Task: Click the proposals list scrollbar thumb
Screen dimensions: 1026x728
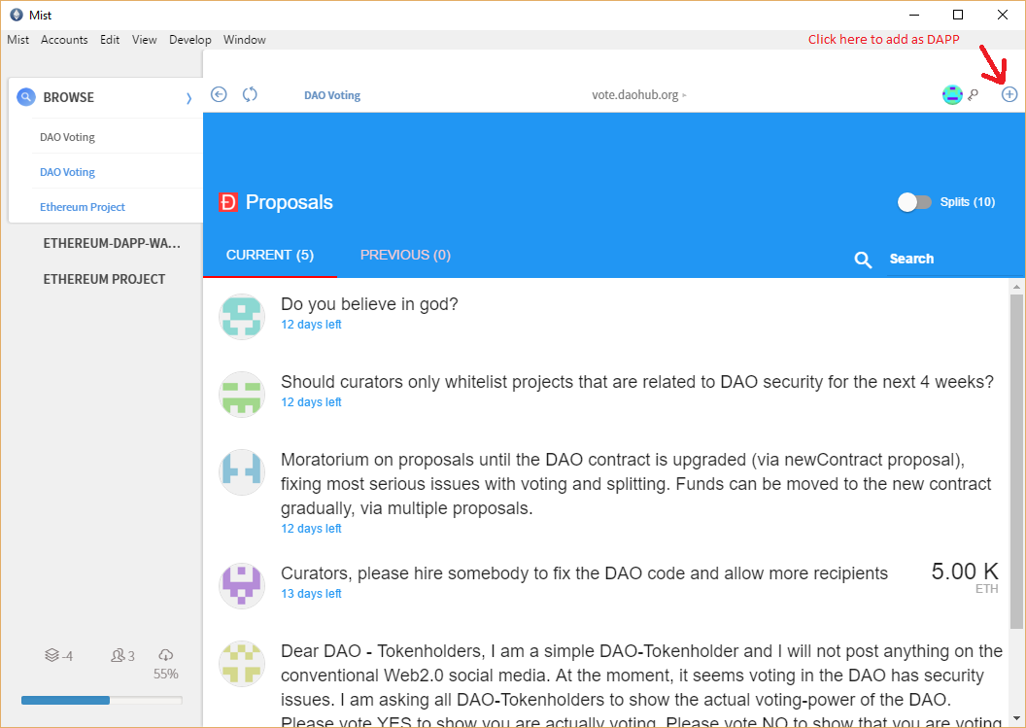Action: (1016, 462)
